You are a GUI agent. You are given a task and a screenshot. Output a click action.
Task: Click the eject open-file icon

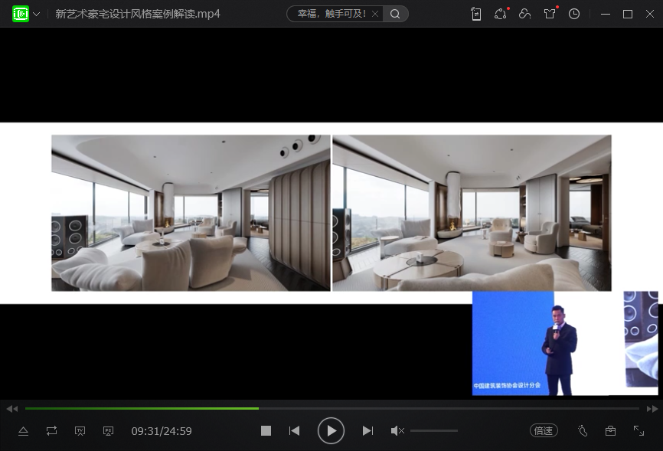tap(23, 431)
